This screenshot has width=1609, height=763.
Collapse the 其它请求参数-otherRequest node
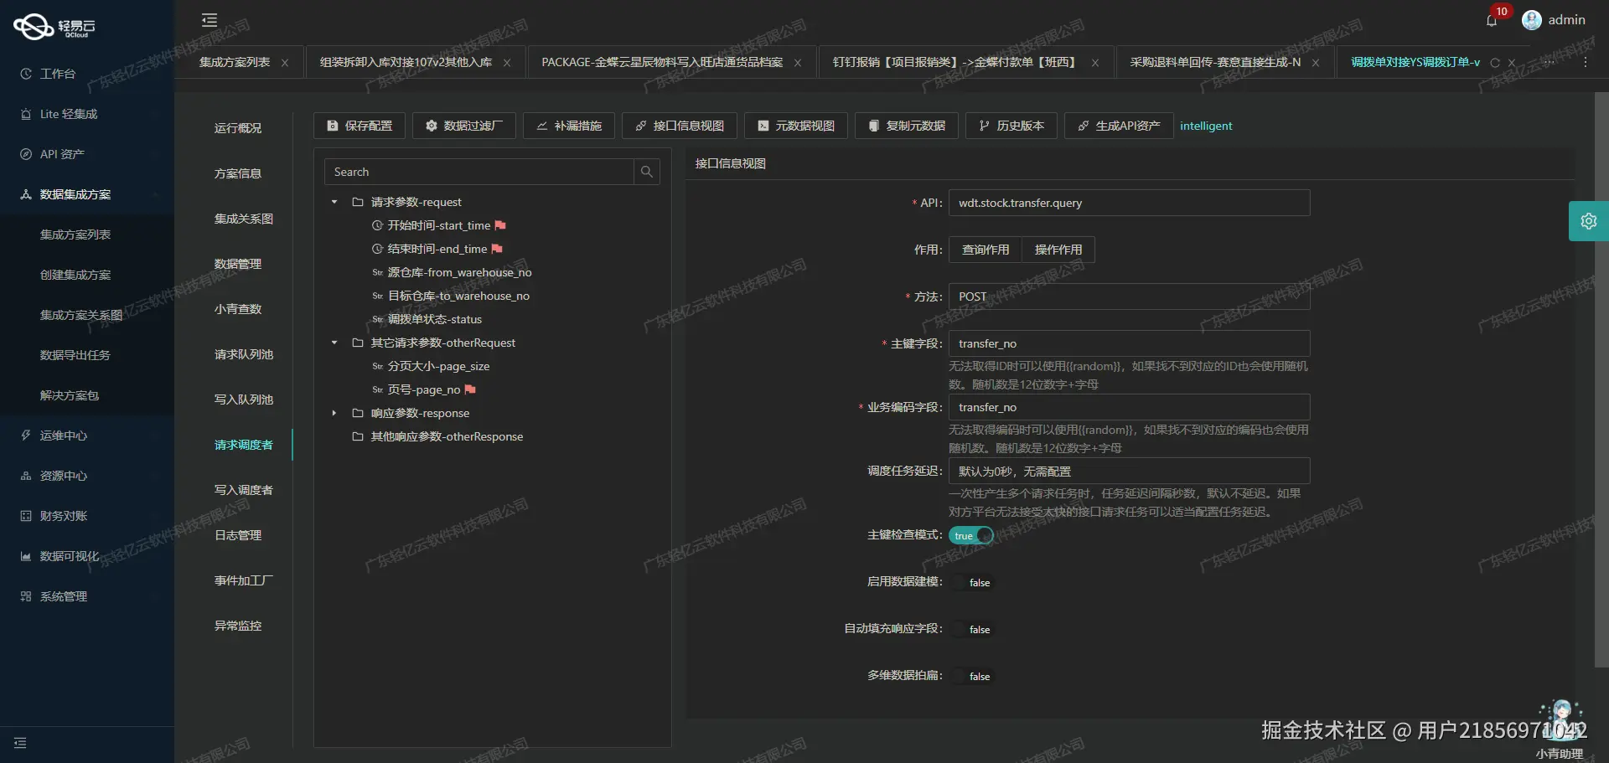click(334, 343)
